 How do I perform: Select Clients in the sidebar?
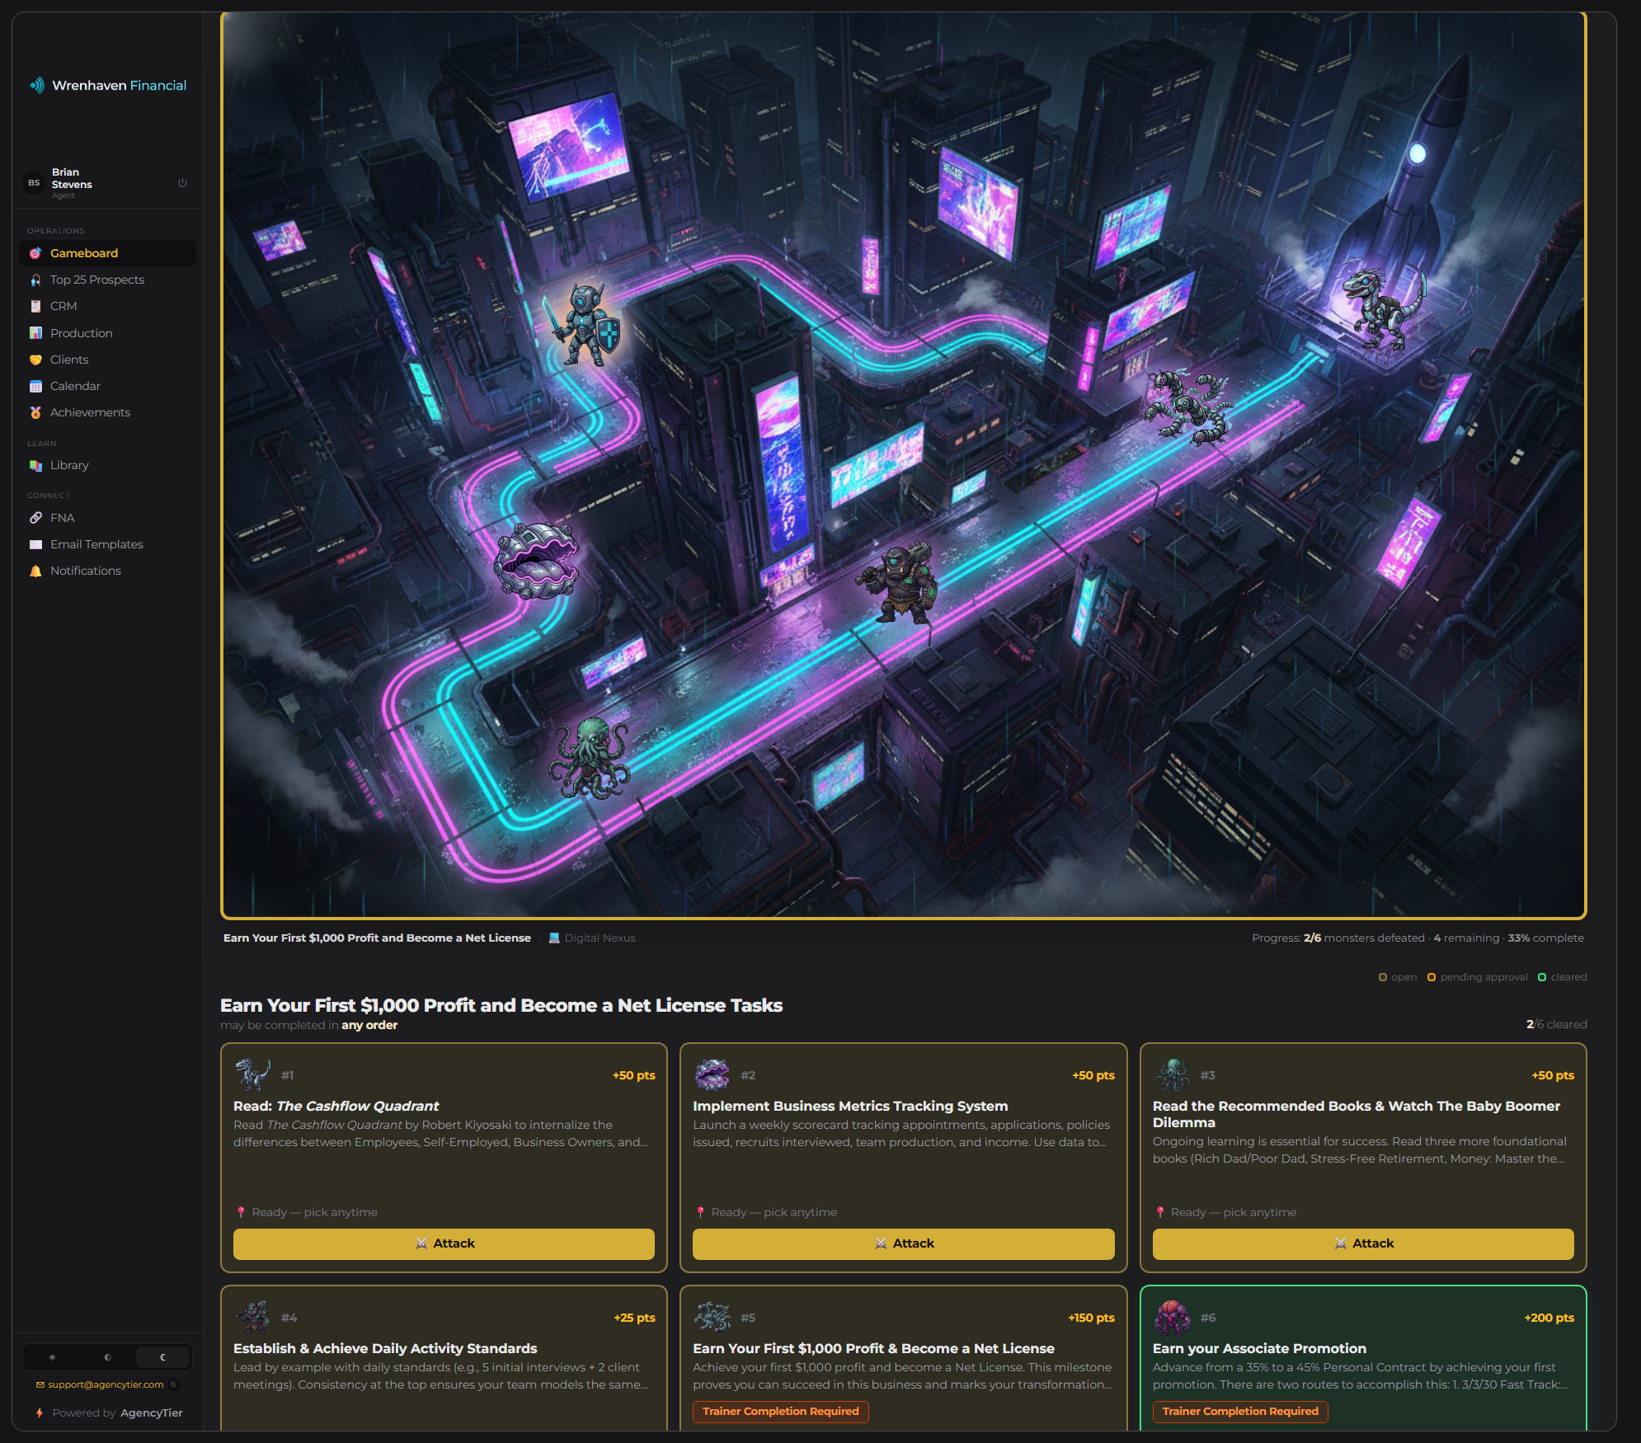tap(107, 360)
